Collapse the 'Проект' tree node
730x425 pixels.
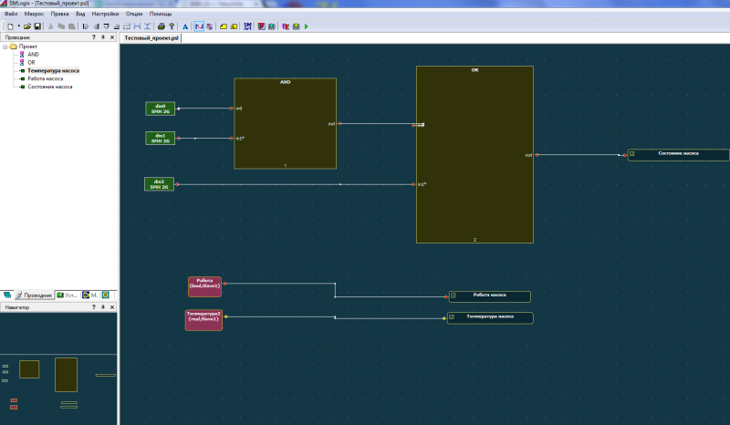click(5, 46)
